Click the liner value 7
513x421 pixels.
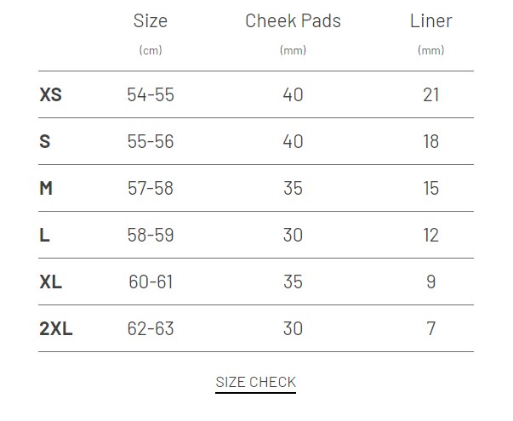[431, 329]
